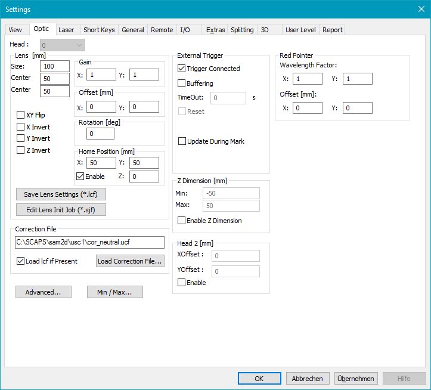
Task: Select the Splitting tab
Action: click(x=242, y=30)
